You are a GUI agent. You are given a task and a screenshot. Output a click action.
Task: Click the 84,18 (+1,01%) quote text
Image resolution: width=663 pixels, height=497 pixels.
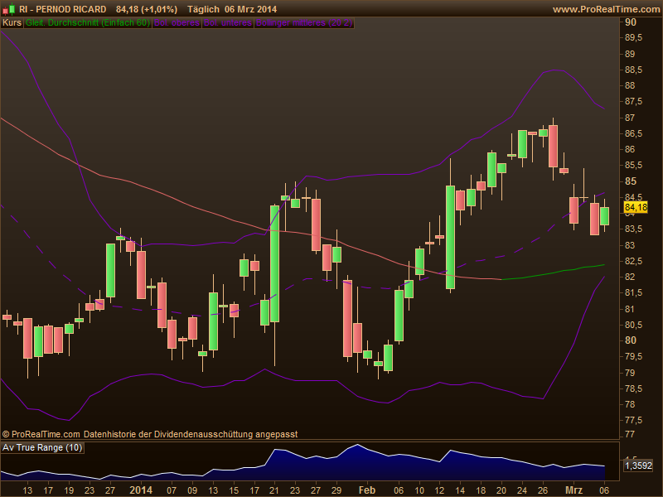pos(147,9)
